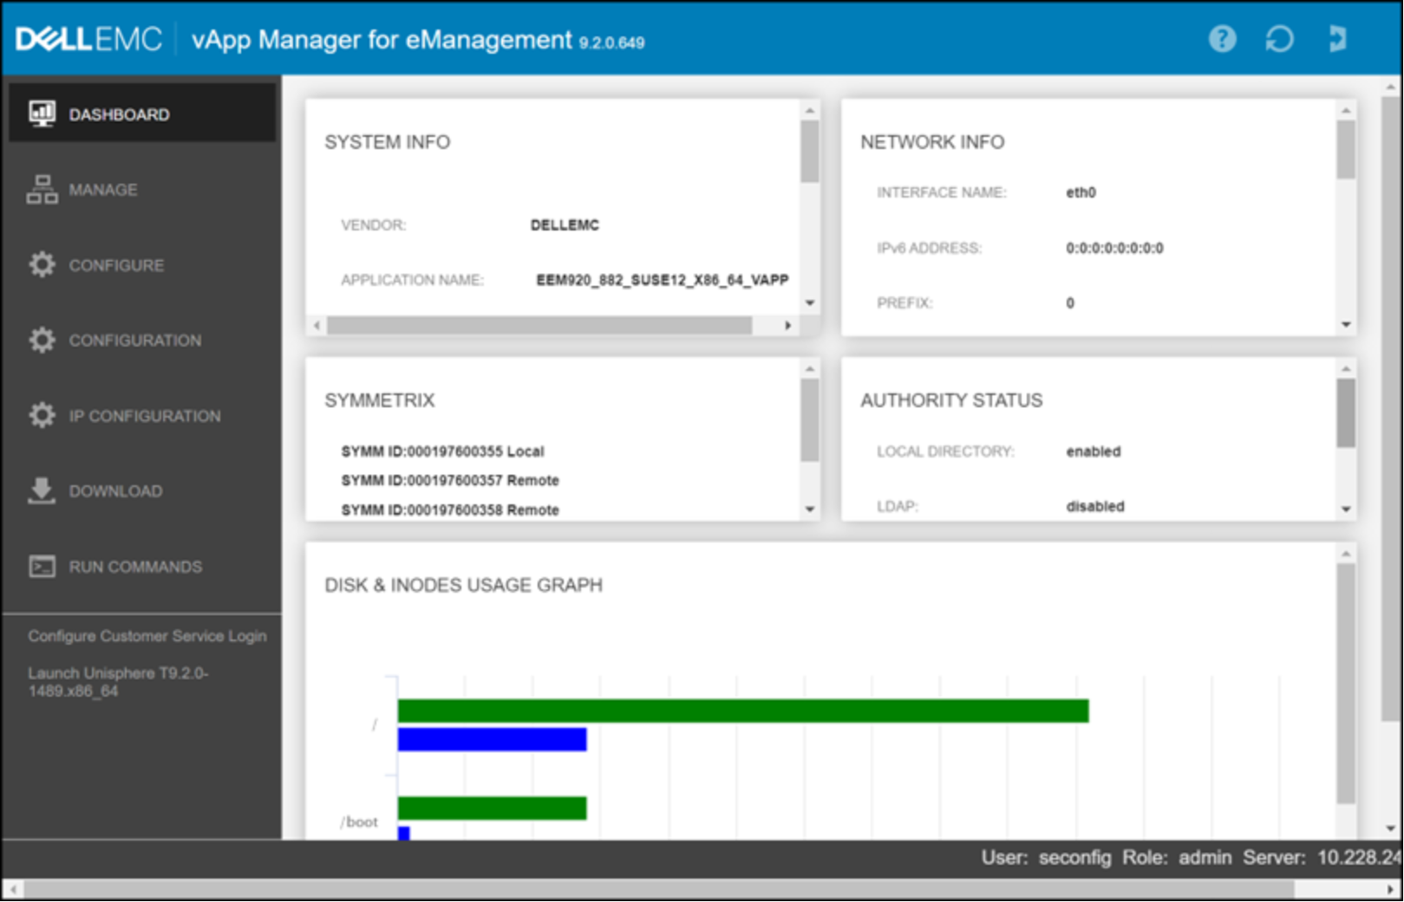1404x902 pixels.
Task: Click the IP Configuration gear icon
Action: 42,416
